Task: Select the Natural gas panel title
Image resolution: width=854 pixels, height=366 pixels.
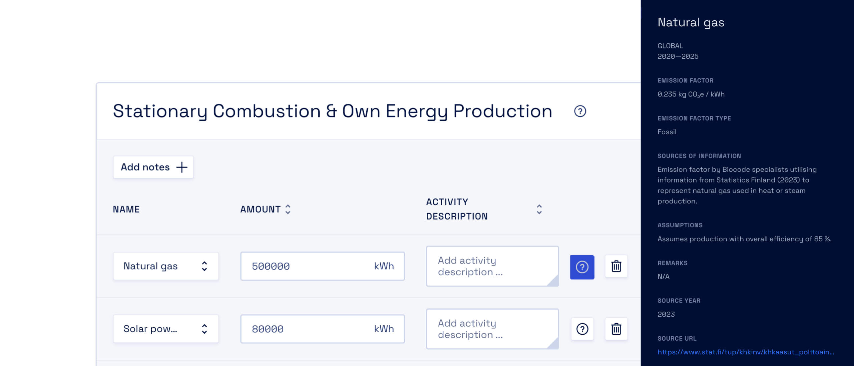Action: tap(691, 22)
